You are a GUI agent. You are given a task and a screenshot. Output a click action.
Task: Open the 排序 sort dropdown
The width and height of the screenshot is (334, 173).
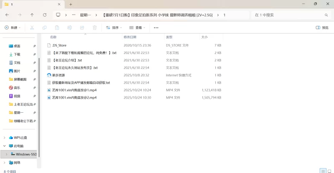(114, 28)
